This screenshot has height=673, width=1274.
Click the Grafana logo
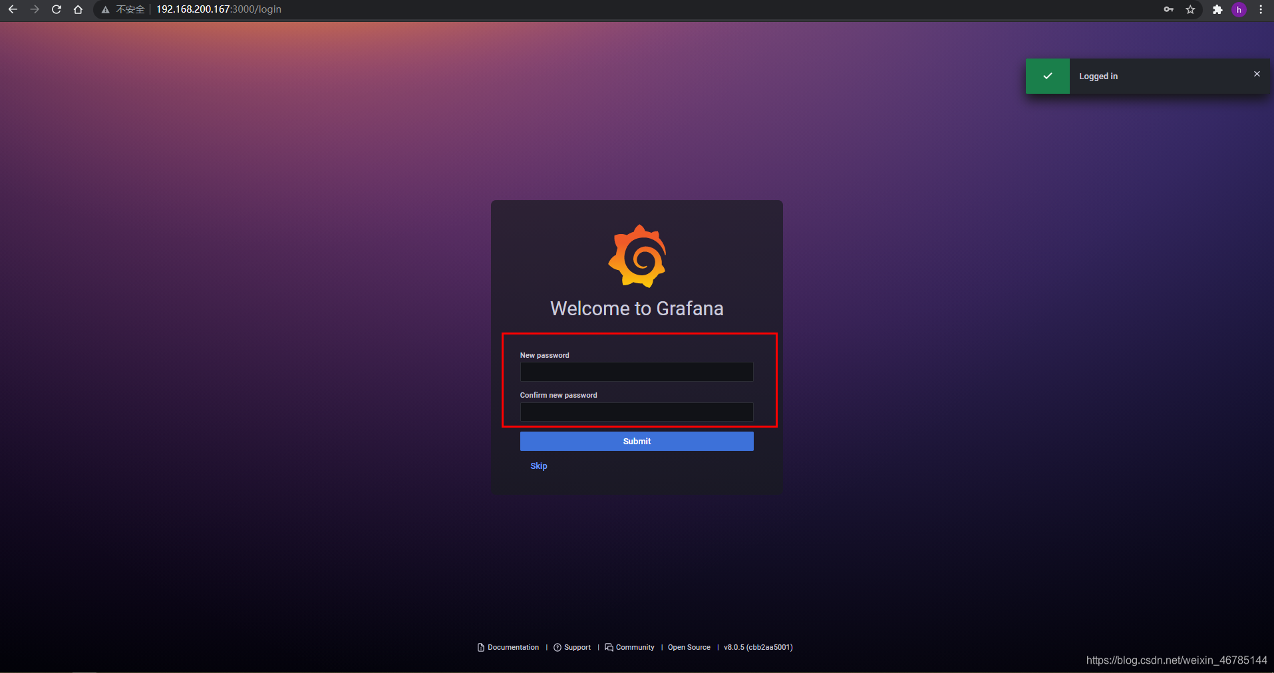pos(637,256)
